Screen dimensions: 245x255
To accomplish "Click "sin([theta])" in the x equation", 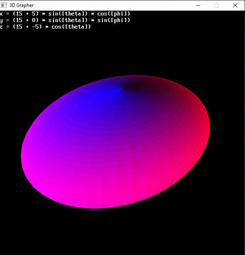I will 68,13.
